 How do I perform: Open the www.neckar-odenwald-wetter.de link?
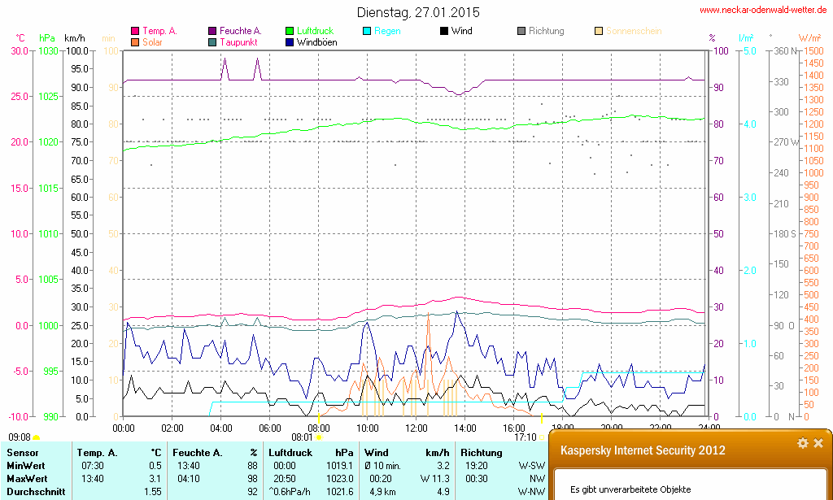(x=762, y=11)
